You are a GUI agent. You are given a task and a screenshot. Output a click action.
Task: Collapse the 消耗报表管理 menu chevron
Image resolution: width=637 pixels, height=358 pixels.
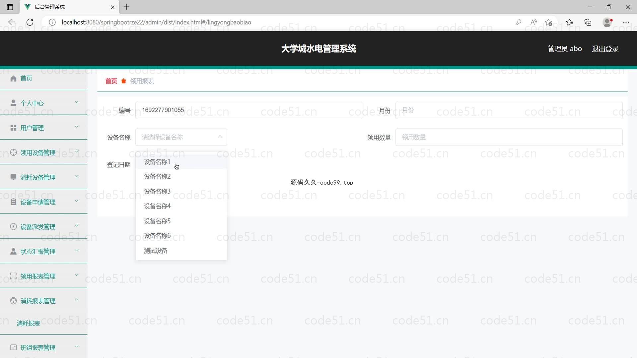(x=77, y=300)
